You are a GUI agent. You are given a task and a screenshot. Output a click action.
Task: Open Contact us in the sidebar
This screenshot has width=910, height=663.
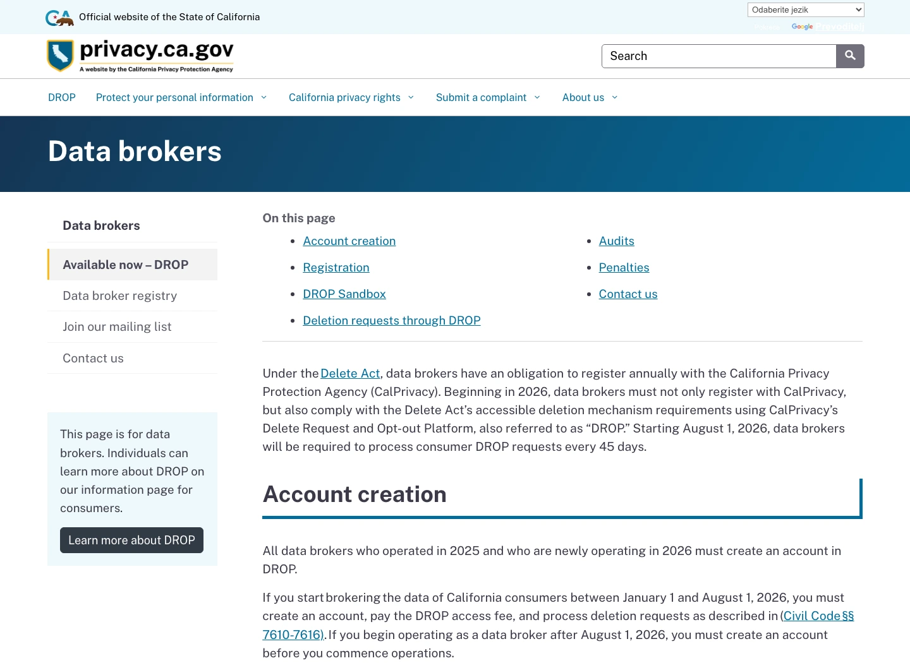pos(133,358)
